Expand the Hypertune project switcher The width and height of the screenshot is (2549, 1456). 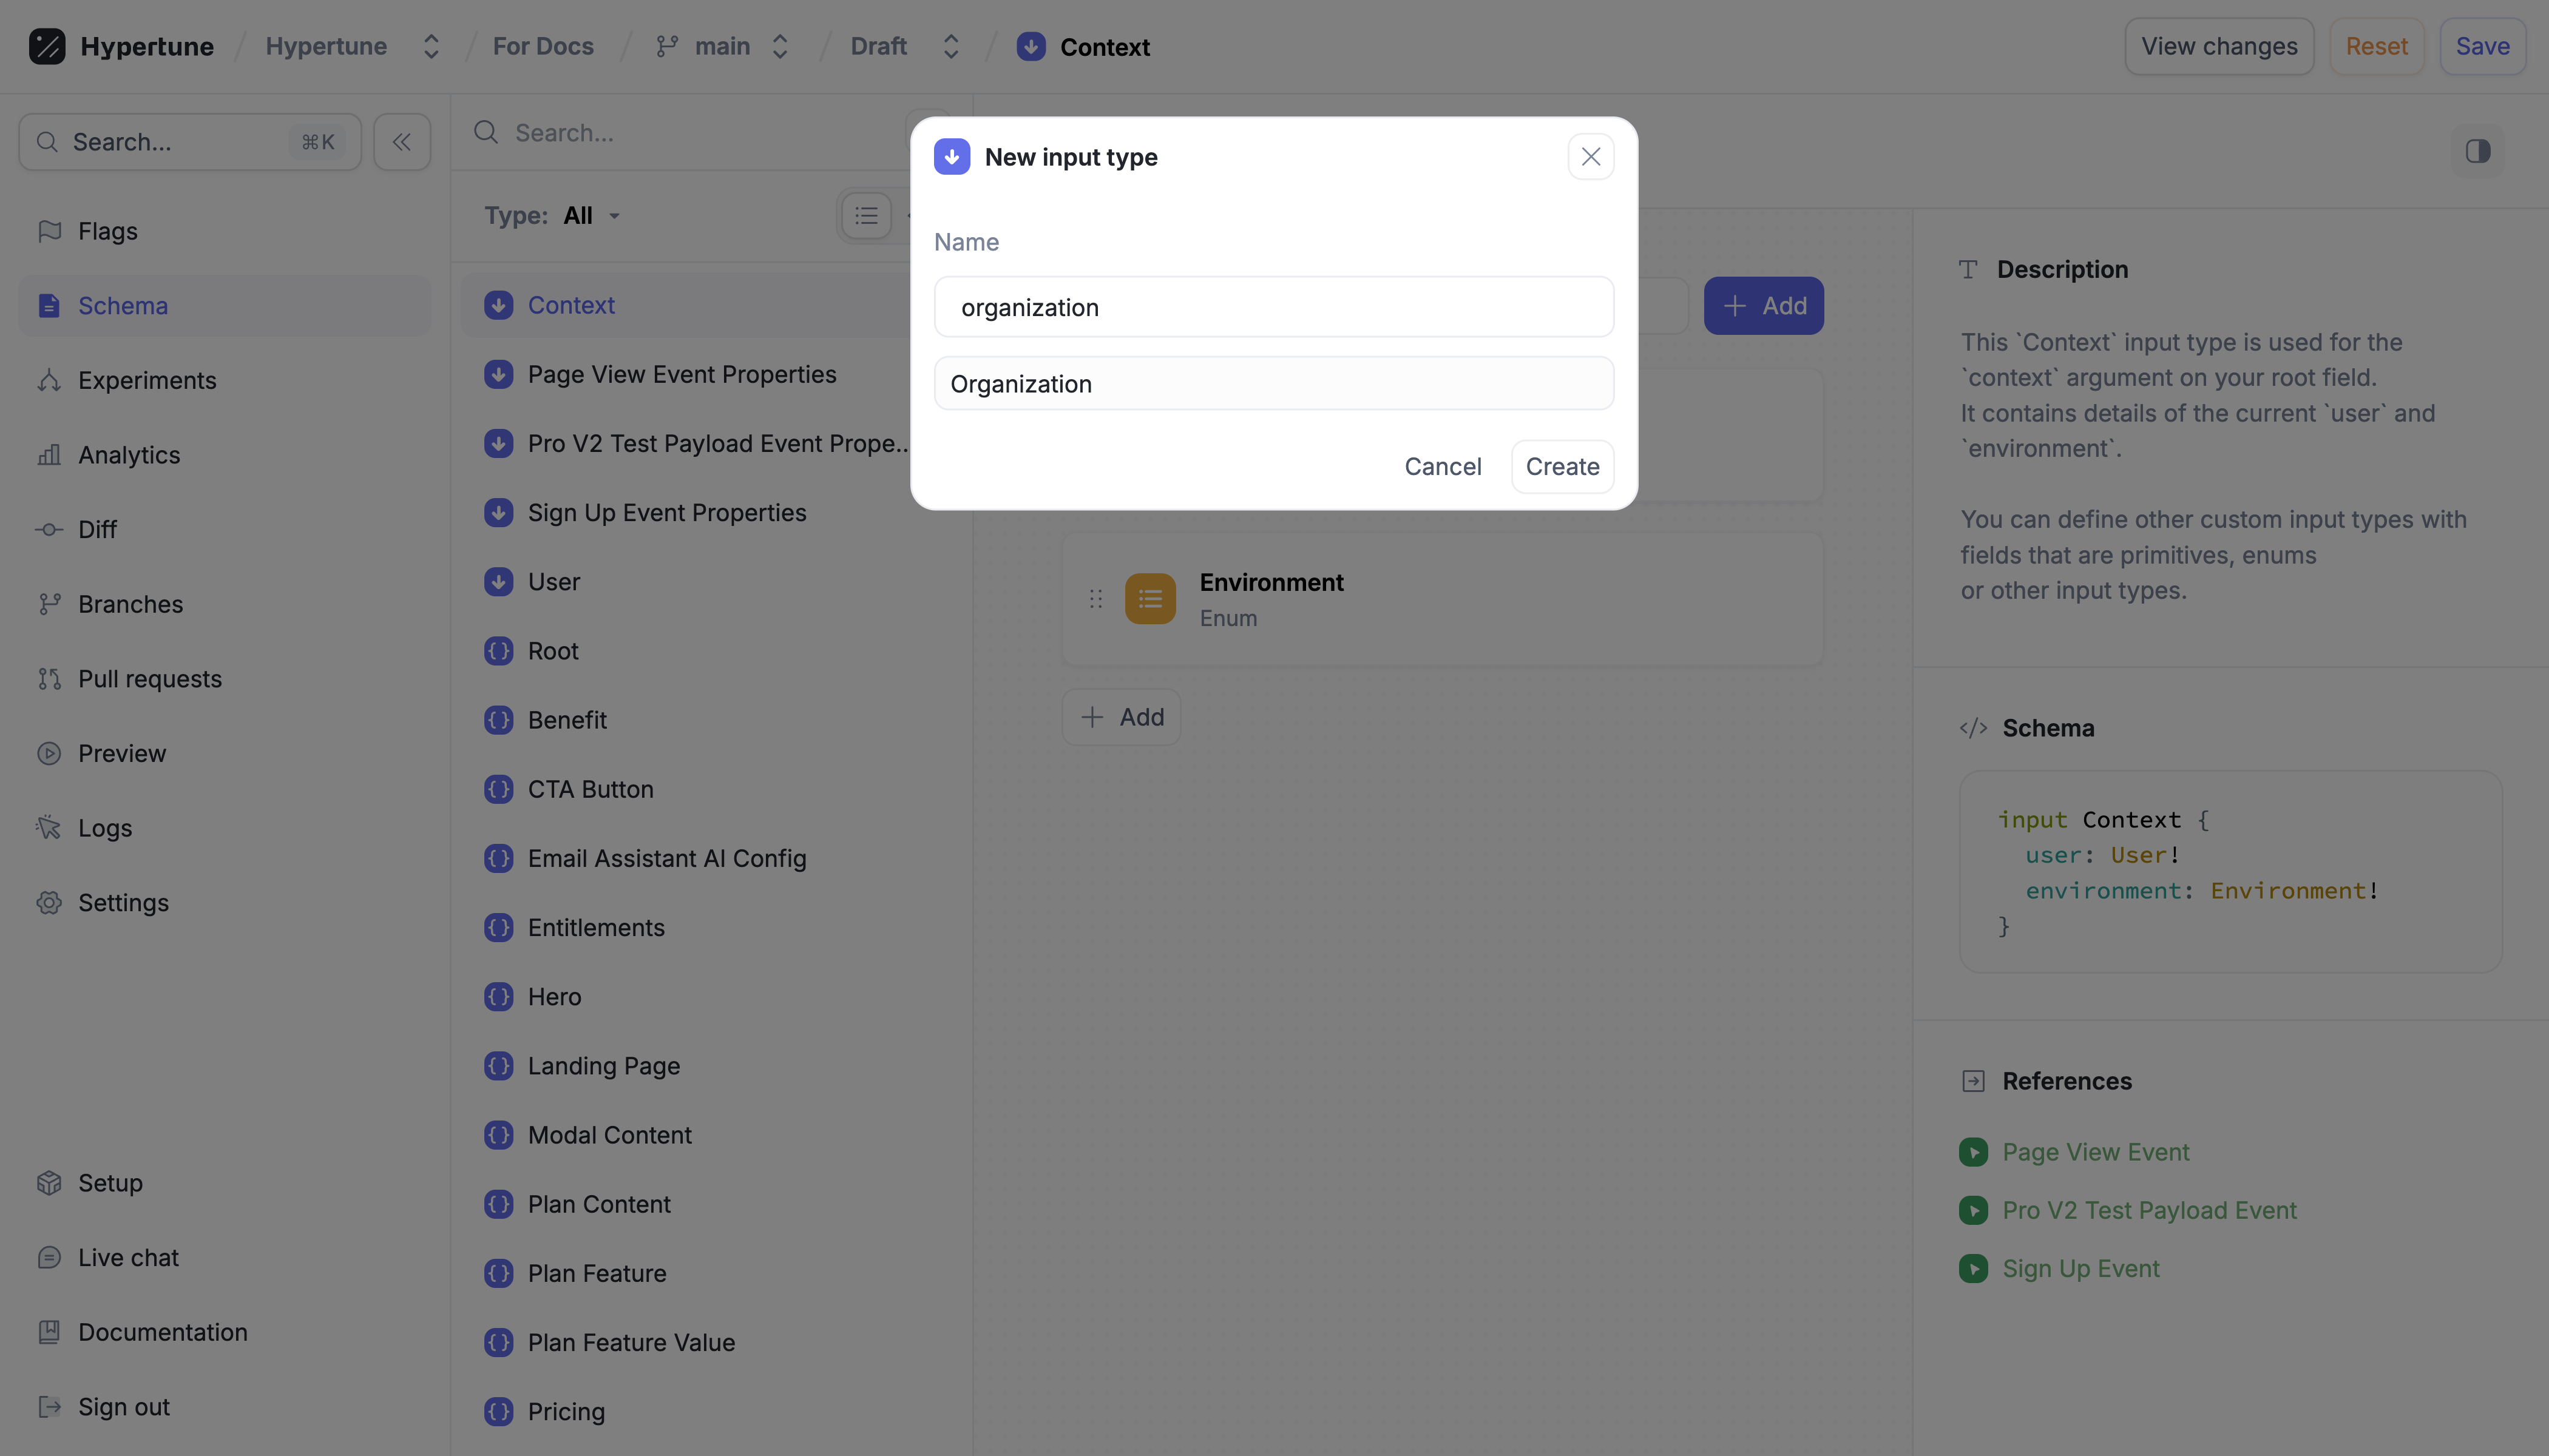click(431, 47)
